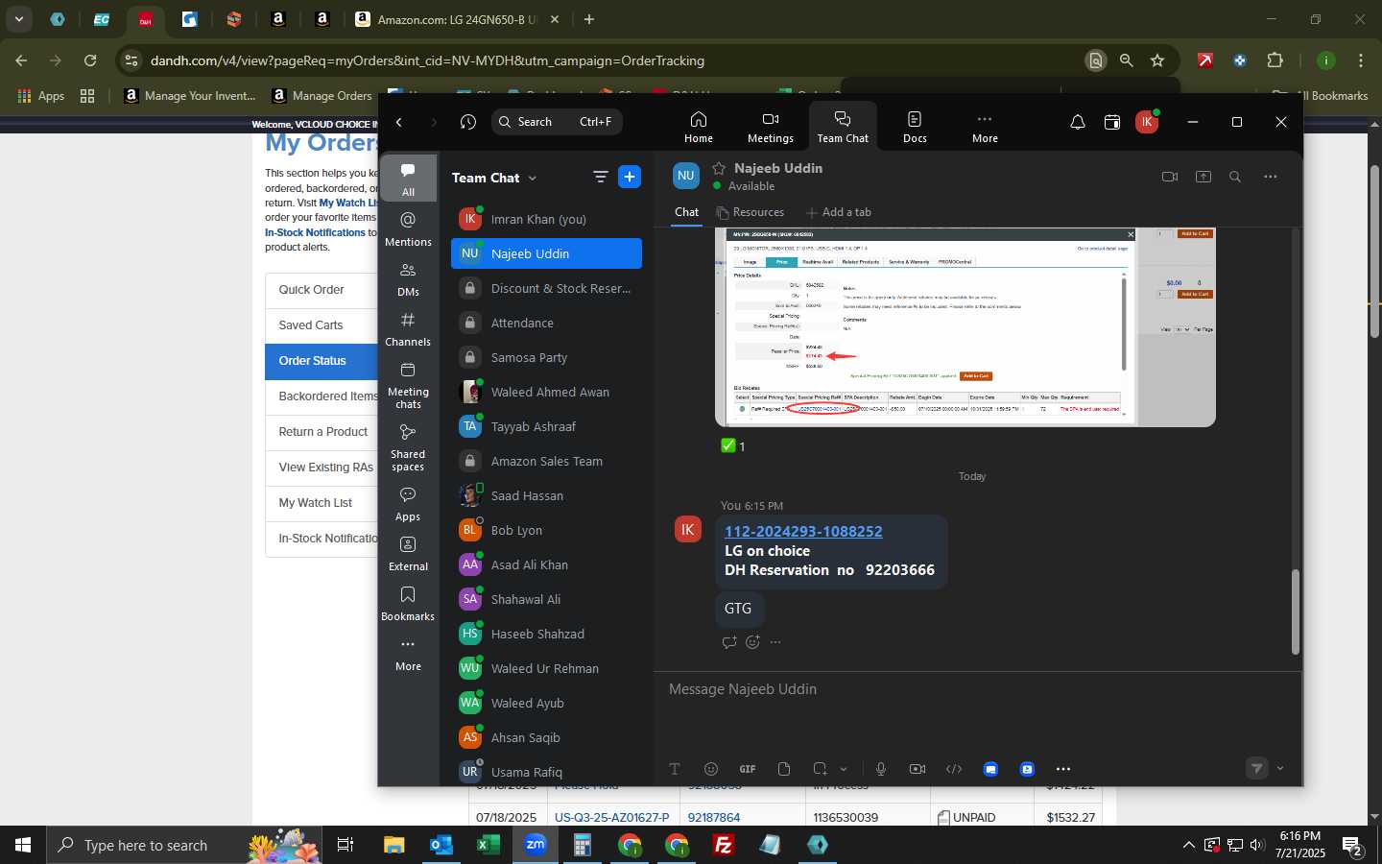Open Apps in Zoom sidebar
Viewport: 1382px width, 864px height.
tap(408, 504)
